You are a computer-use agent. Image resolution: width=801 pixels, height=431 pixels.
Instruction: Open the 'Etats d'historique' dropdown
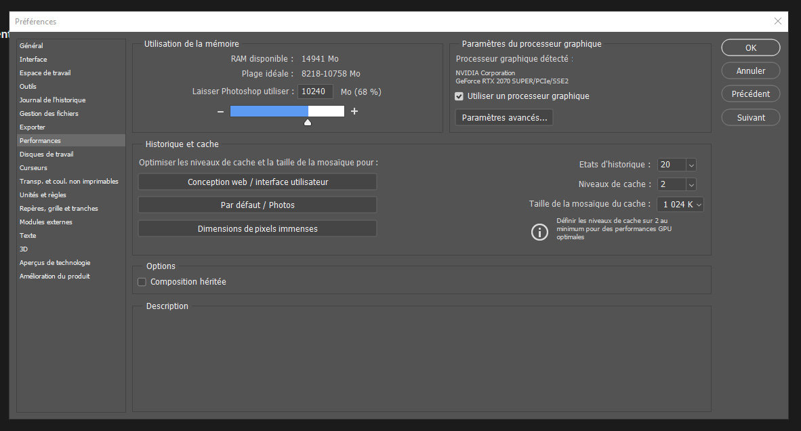pos(691,165)
